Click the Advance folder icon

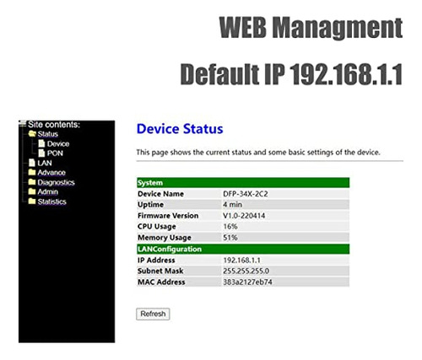point(32,172)
